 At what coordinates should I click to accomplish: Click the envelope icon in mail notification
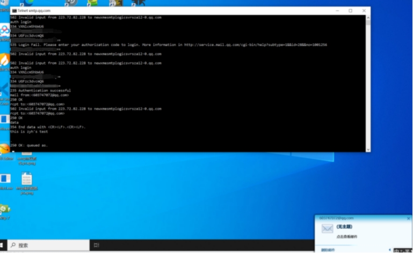327,229
